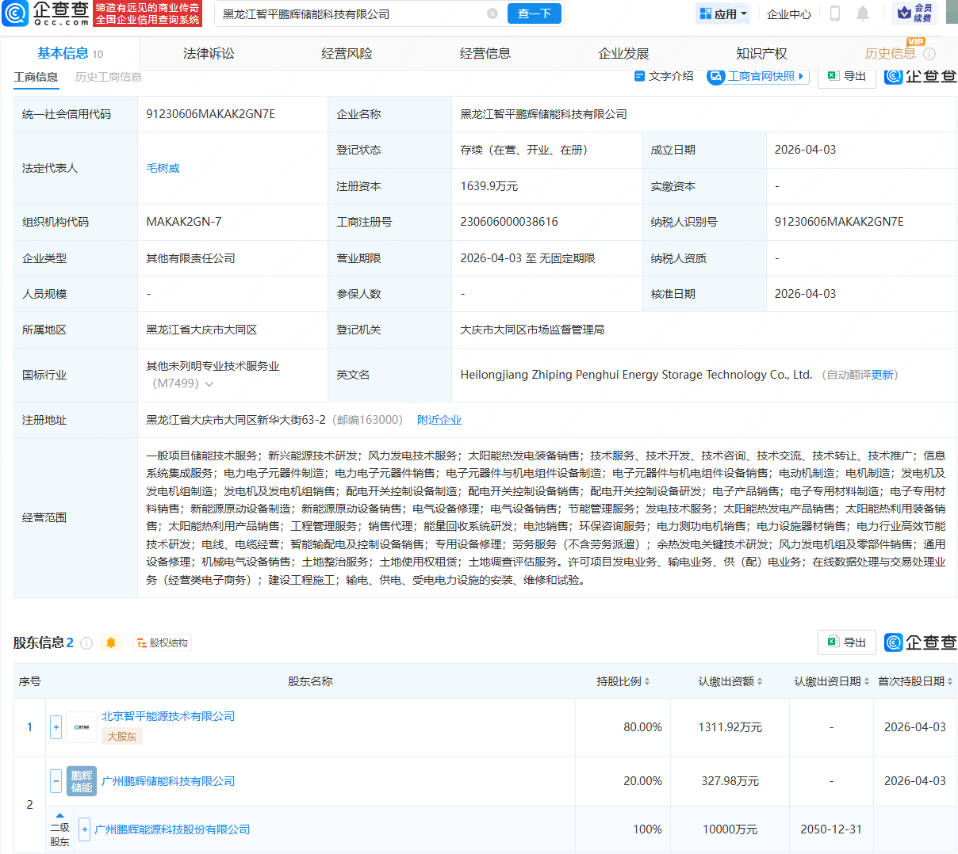Switch to the 法律诉讼 tab
This screenshot has width=958, height=854.
tap(209, 54)
